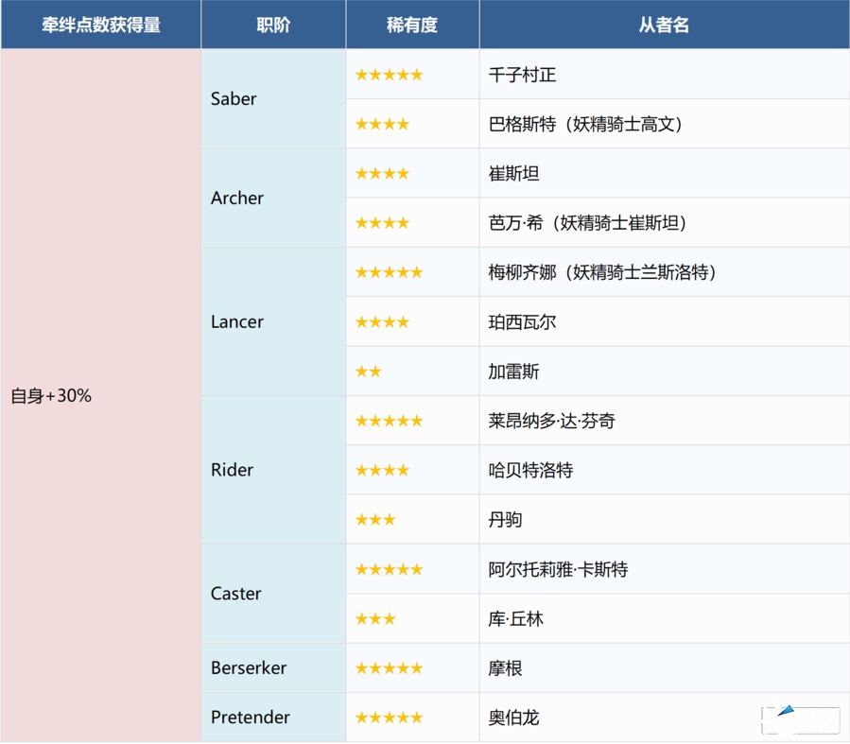Click servant name 梅柳齐娜（妖精骑士兰斯洛特）
850x744 pixels.
click(602, 272)
